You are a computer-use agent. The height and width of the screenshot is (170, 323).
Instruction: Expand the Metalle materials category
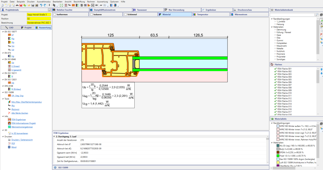pos(275,49)
